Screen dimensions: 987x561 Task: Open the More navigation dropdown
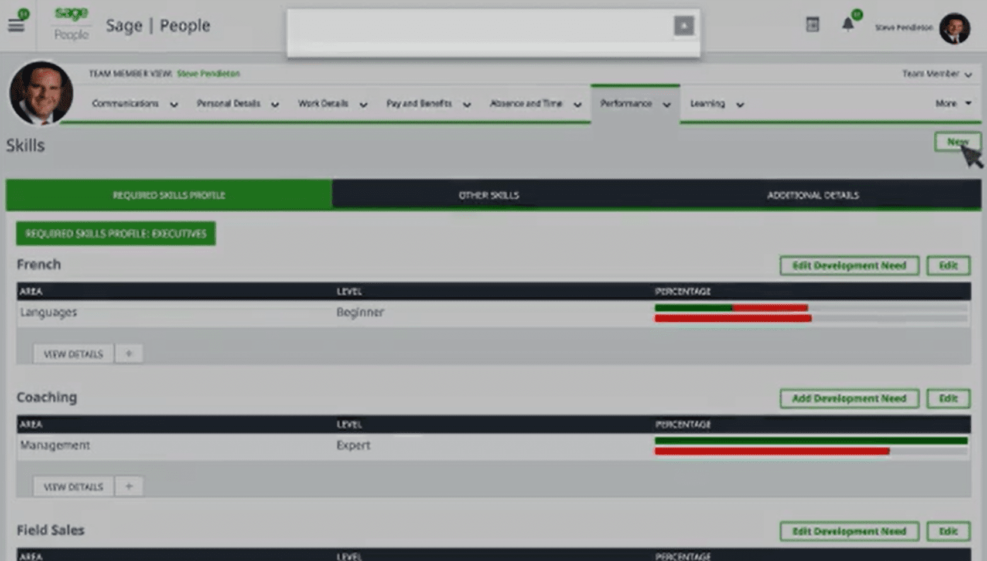pos(952,103)
